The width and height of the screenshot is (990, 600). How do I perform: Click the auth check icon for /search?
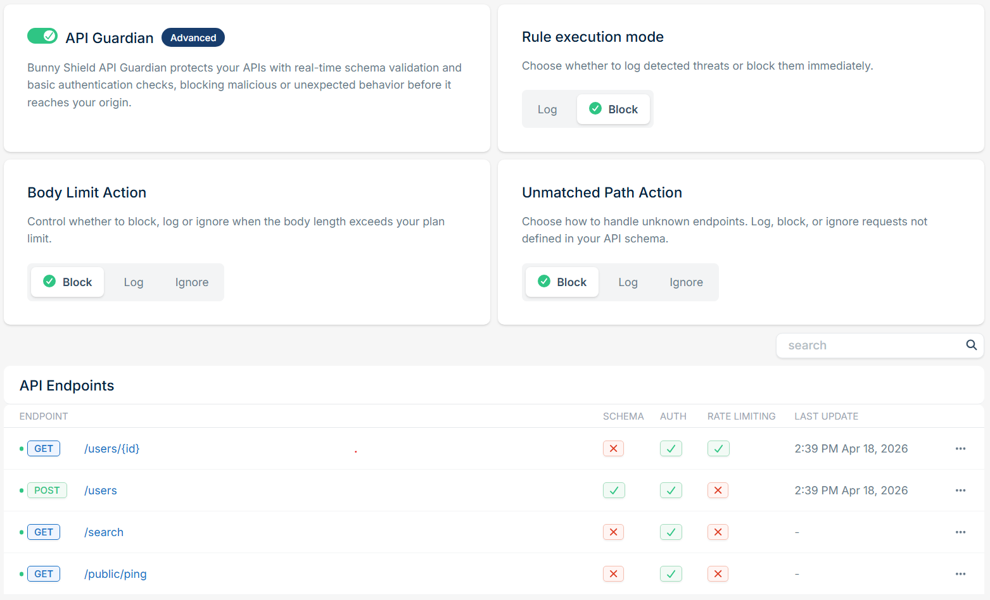pos(671,532)
